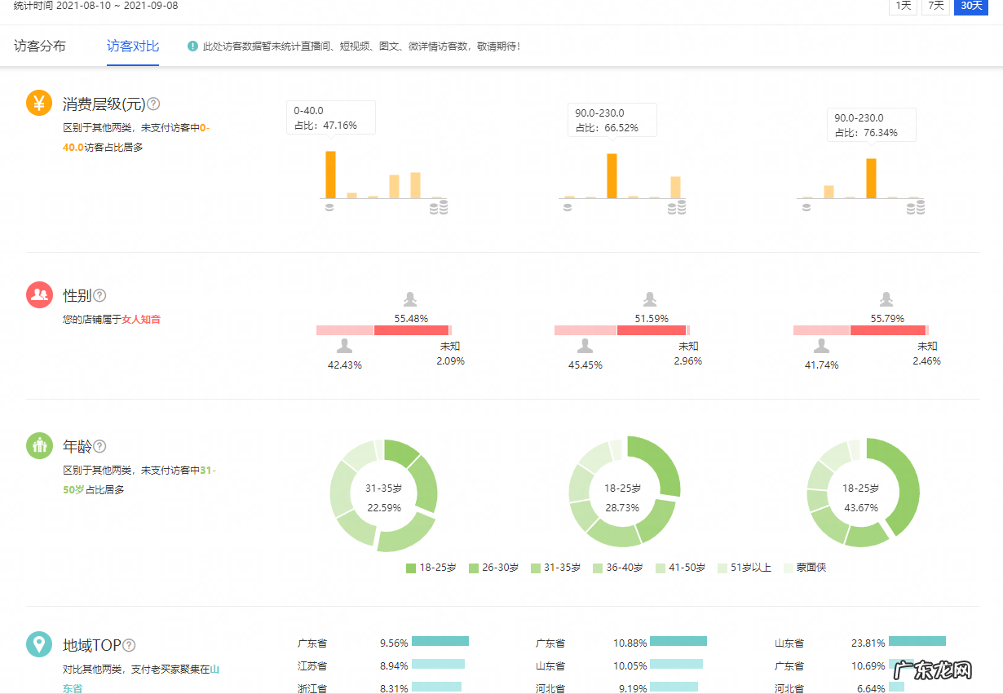Switch to the 访客分布 tab
Screen dimensions: 1003x694
40,46
